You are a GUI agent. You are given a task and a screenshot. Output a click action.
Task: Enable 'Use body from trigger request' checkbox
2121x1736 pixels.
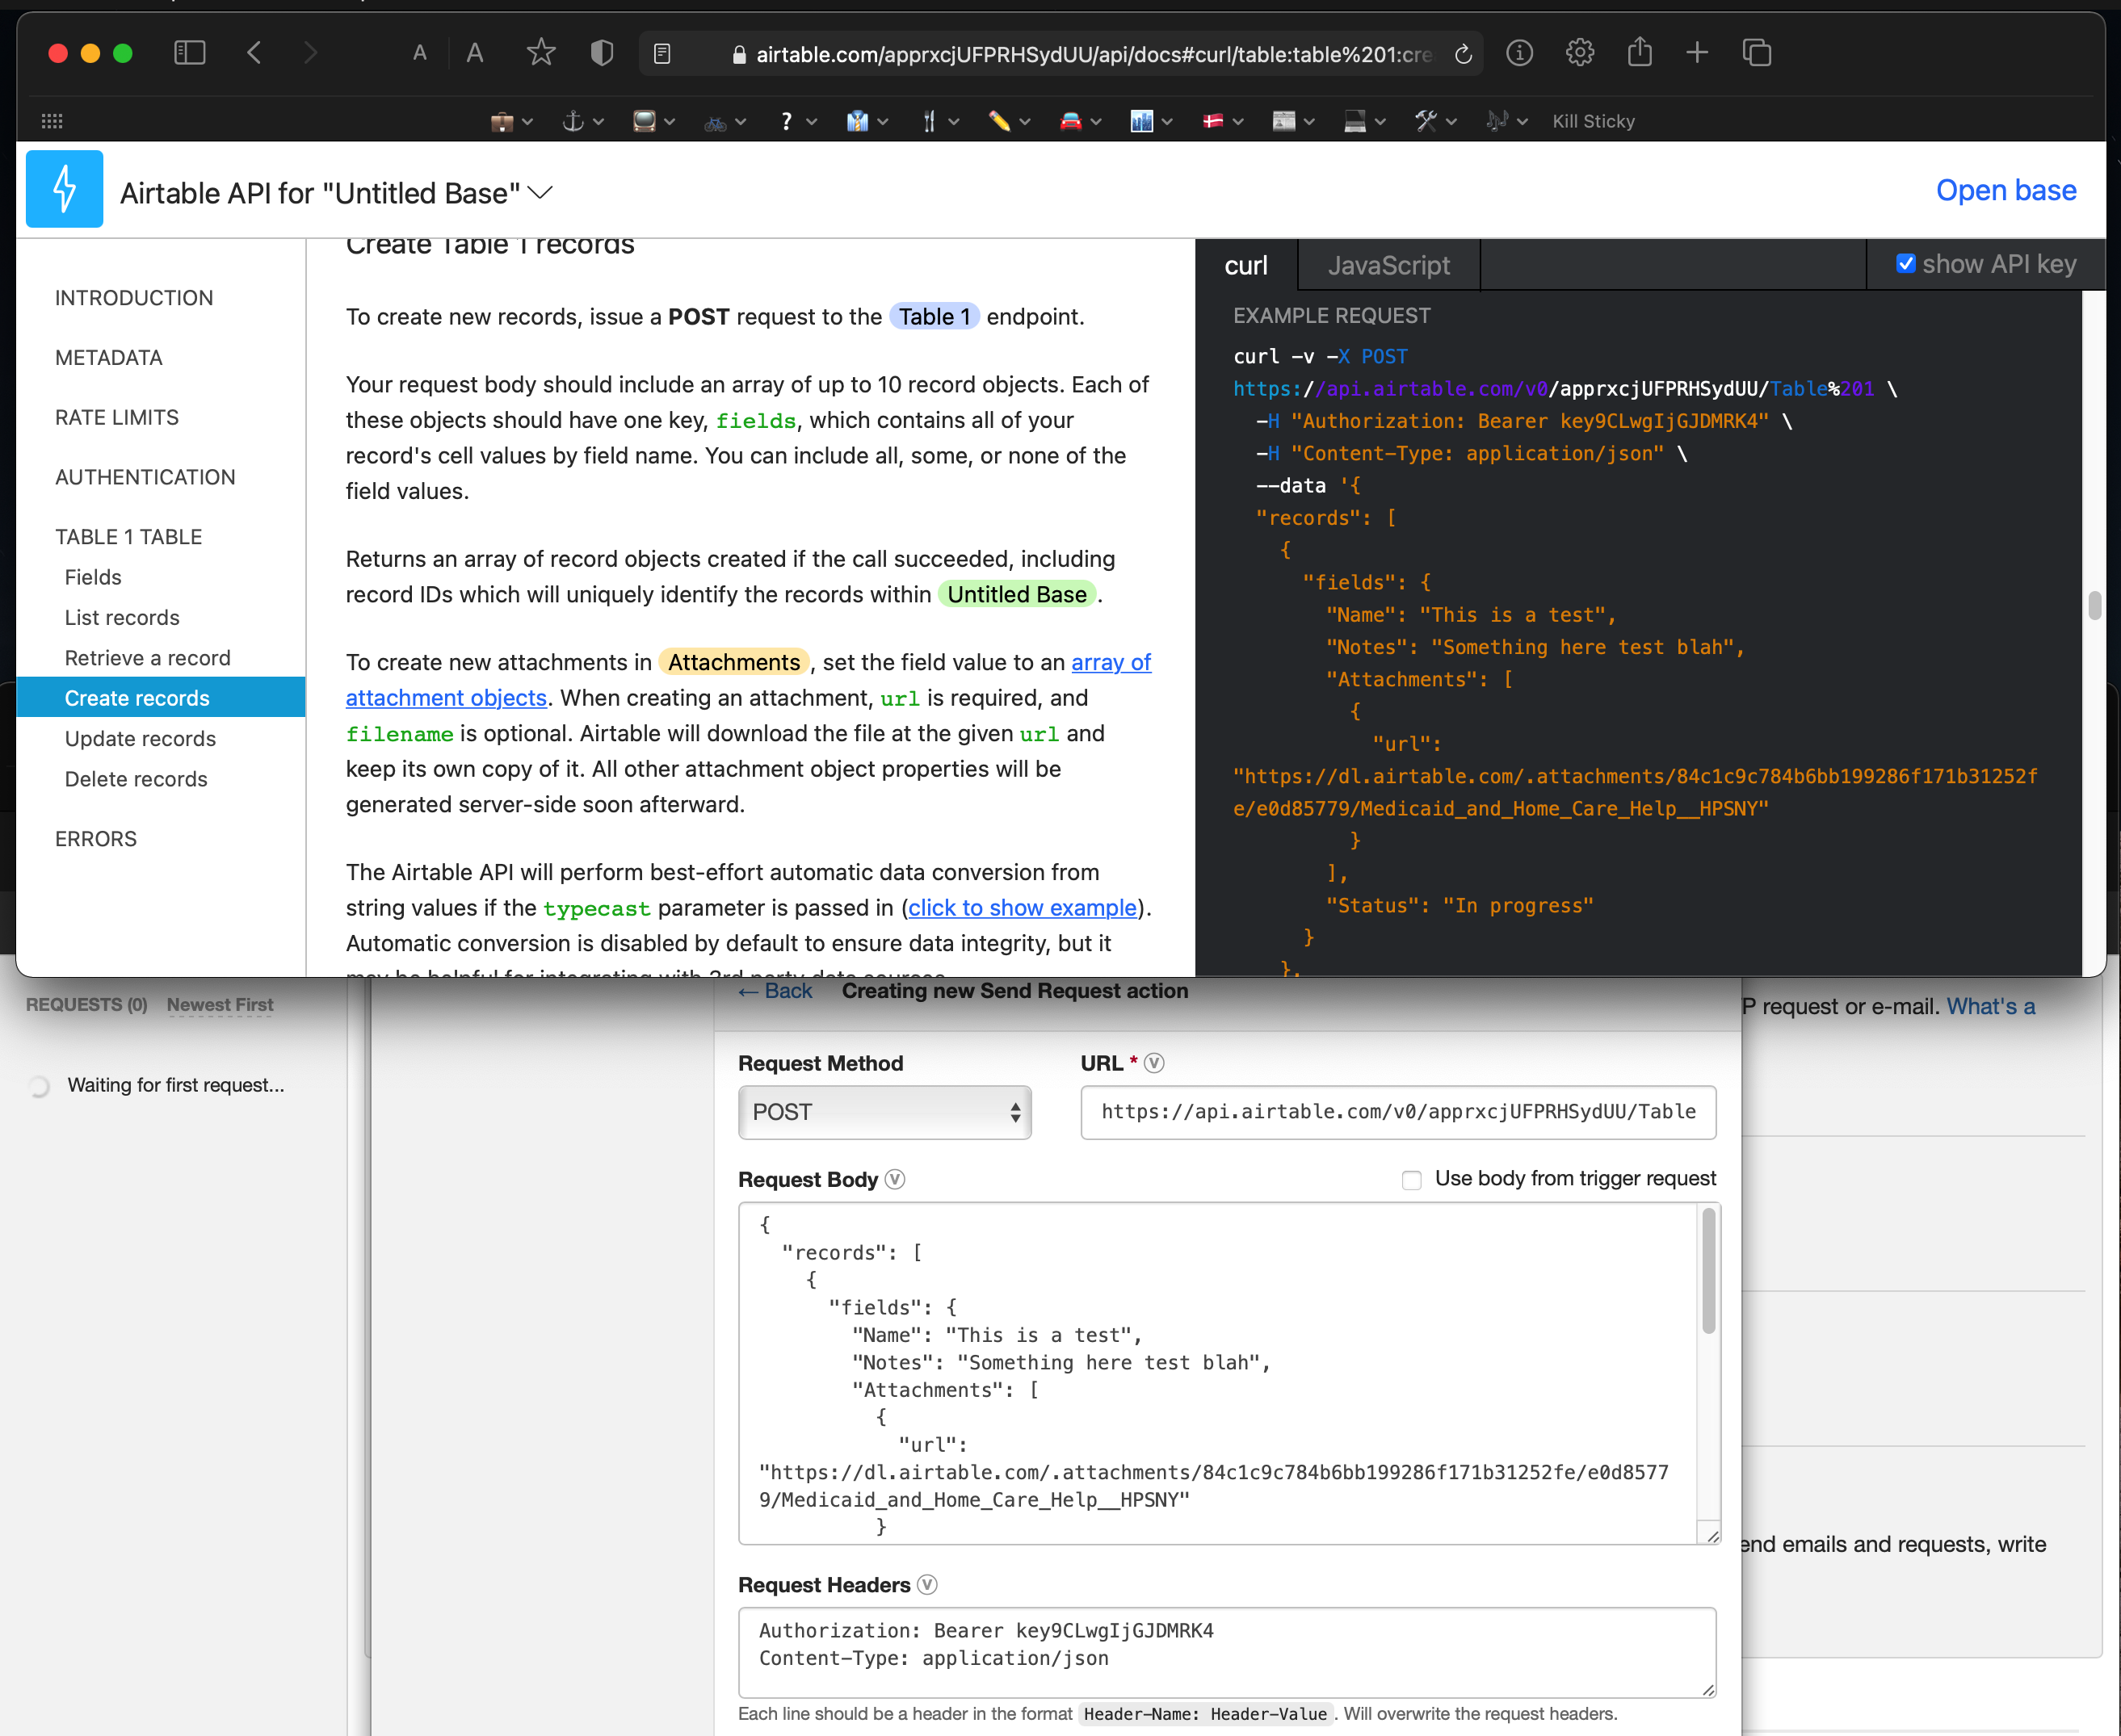coord(1409,1180)
